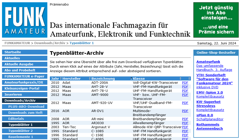
Task: Open Aktuelle Ausgabe menu entry
Action: coord(25,64)
